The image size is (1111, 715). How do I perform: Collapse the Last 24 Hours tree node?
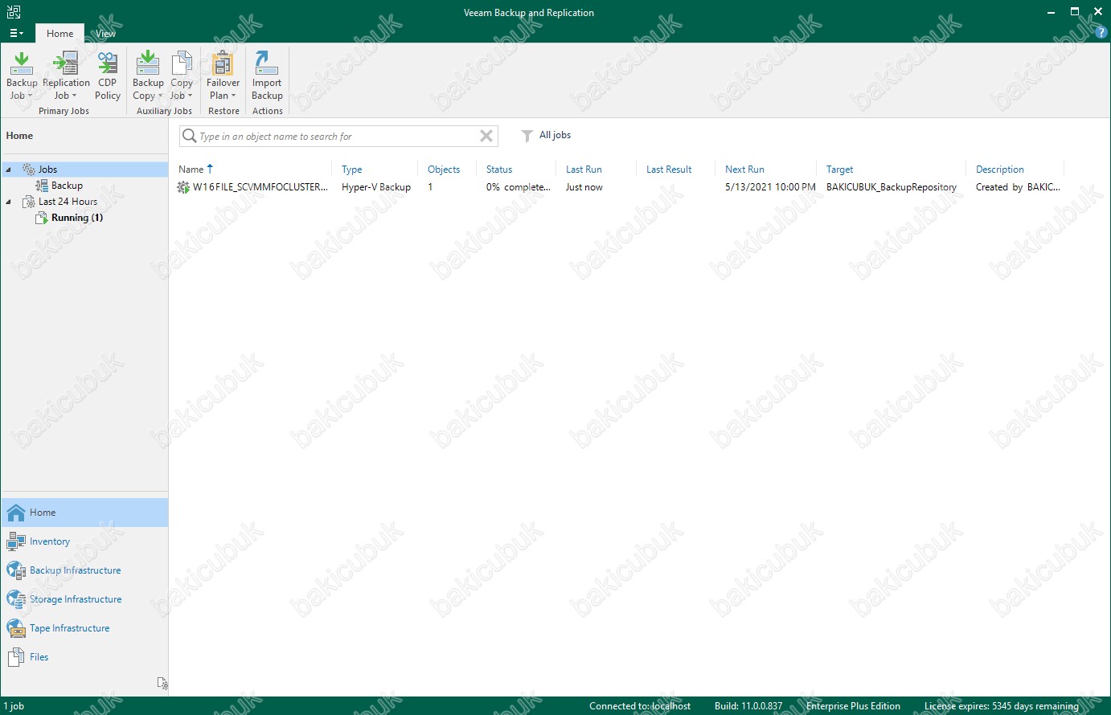pos(9,202)
